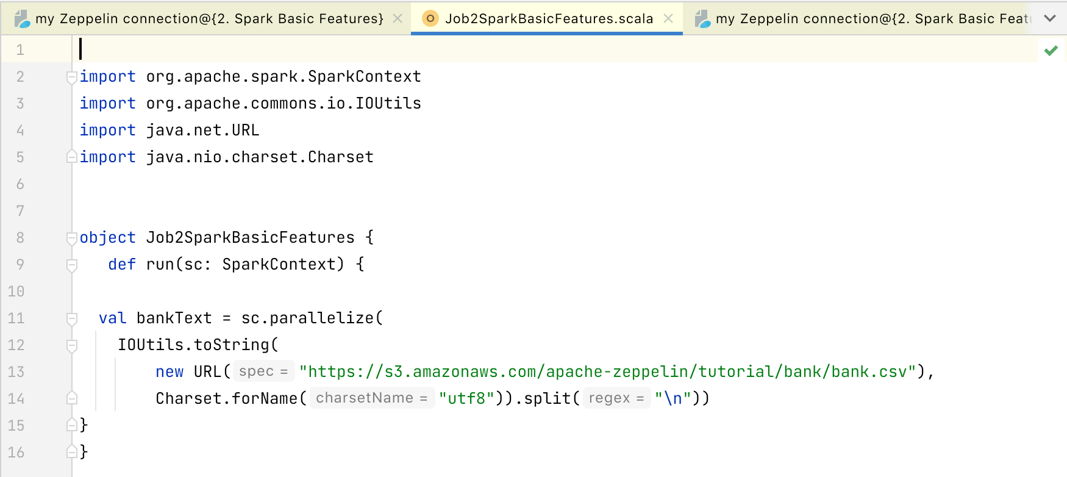
Task: Click the 'spec =' parameter hint
Action: click(x=263, y=371)
